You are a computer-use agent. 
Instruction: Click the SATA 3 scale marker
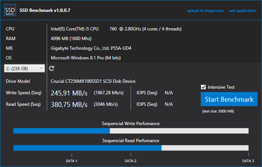(248, 161)
